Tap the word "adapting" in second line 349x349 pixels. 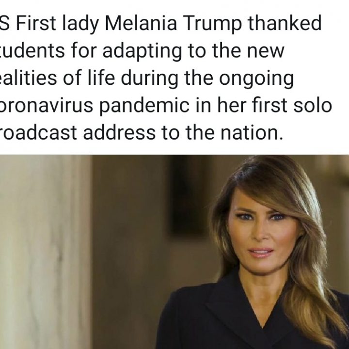[x=143, y=51]
